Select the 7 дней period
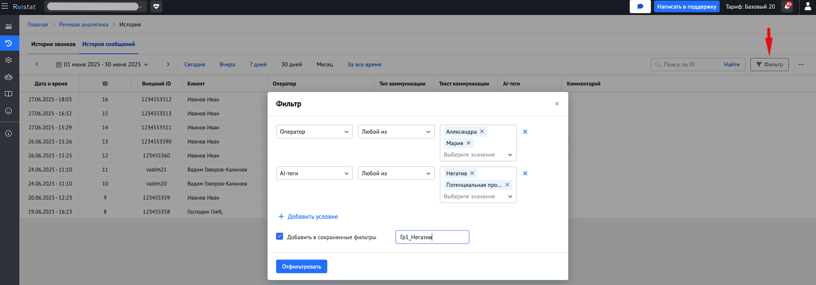Viewport: 816px width, 285px height. [x=258, y=65]
